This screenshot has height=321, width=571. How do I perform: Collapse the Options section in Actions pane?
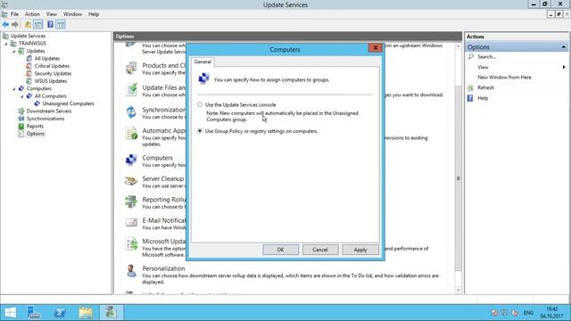click(x=563, y=47)
